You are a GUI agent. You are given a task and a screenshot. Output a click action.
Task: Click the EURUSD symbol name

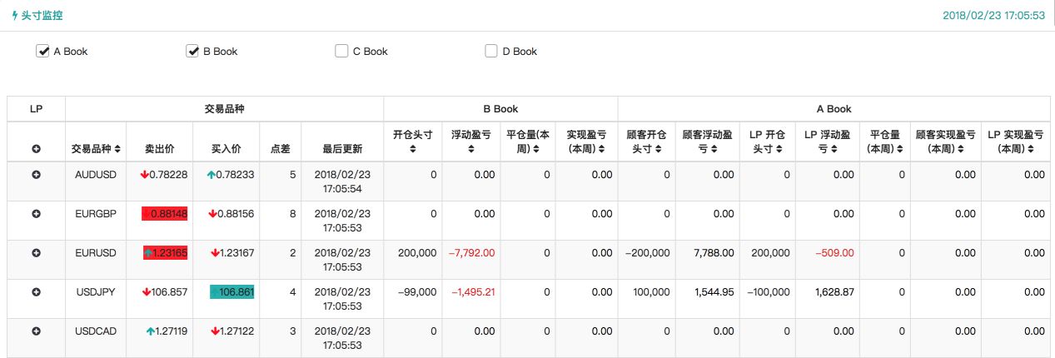coord(96,252)
